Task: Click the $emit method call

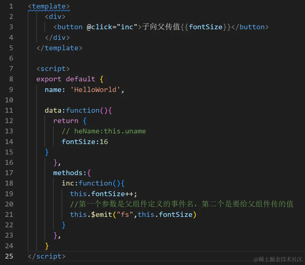Action: 102,214
